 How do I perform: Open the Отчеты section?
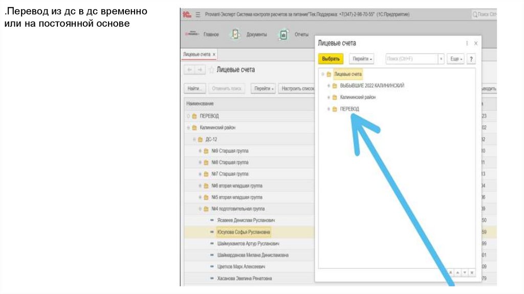click(x=301, y=34)
